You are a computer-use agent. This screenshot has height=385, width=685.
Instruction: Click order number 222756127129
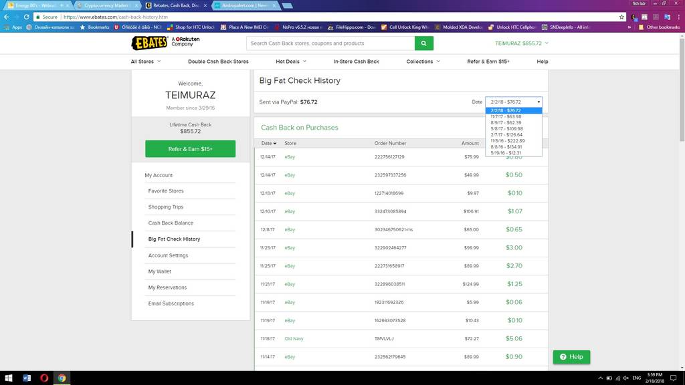[x=389, y=156]
